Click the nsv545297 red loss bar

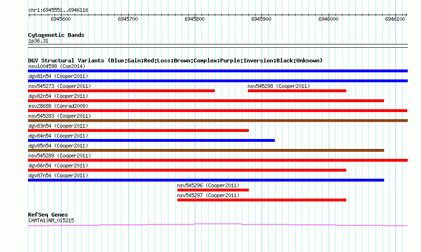point(262,200)
